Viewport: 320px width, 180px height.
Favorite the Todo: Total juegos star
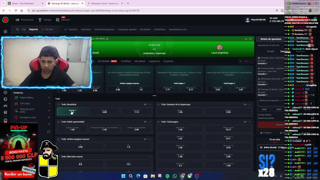[x=158, y=122]
